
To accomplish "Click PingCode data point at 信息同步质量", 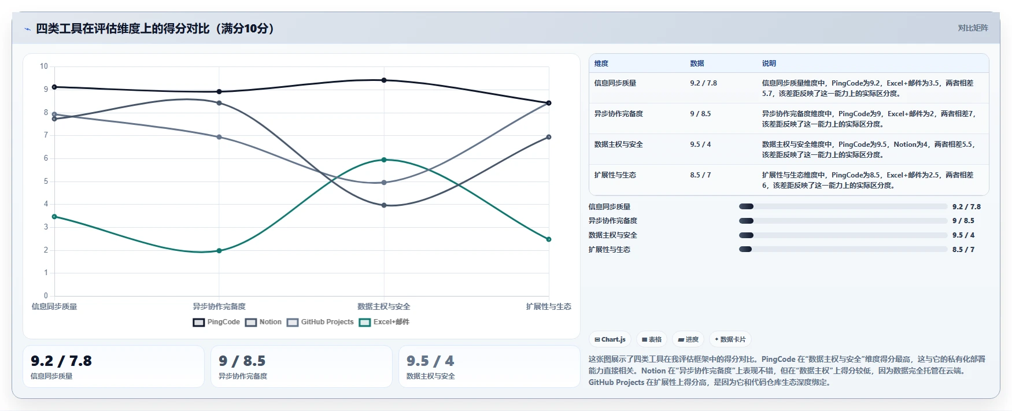I will [x=54, y=87].
